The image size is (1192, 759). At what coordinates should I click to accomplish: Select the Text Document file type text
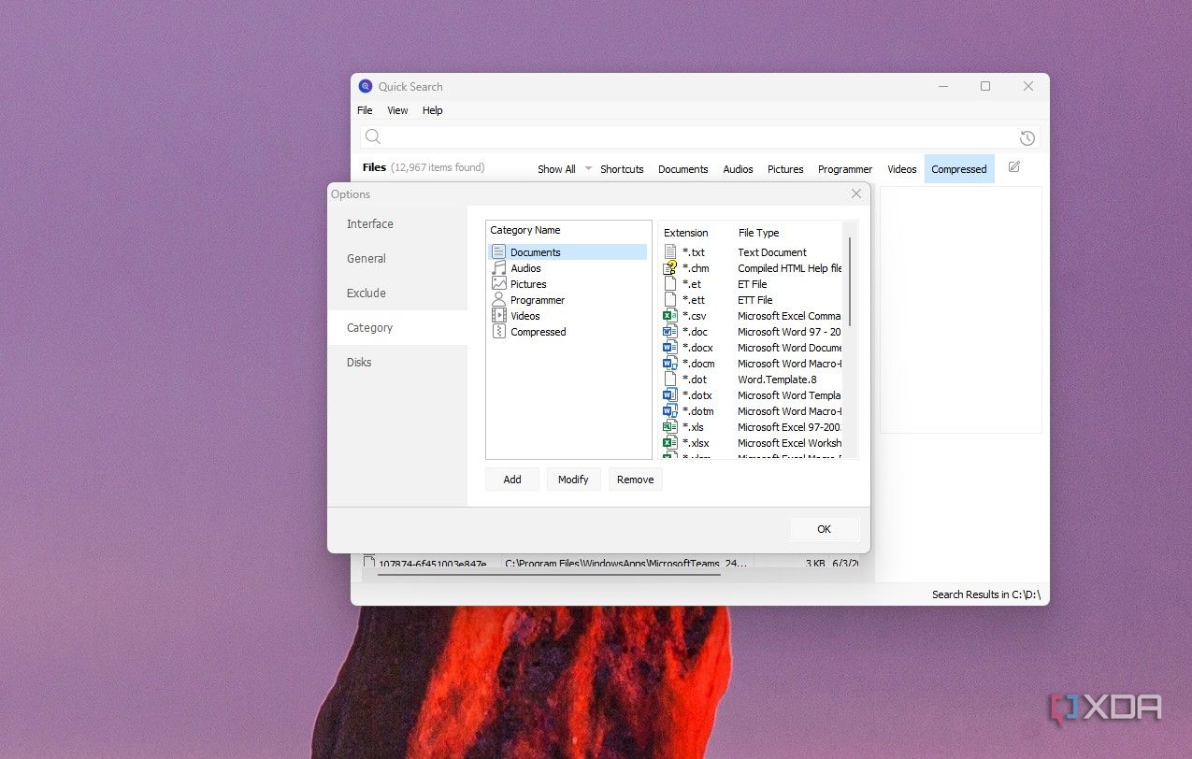coord(772,252)
